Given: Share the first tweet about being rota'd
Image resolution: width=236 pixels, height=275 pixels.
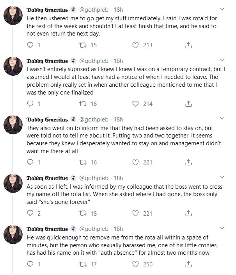Looking at the screenshot, I should [x=188, y=45].
